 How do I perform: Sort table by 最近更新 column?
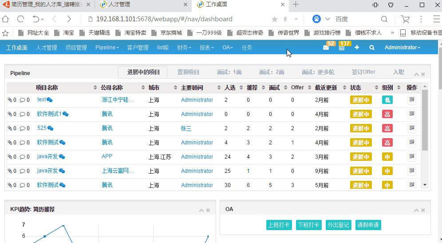pos(326,88)
